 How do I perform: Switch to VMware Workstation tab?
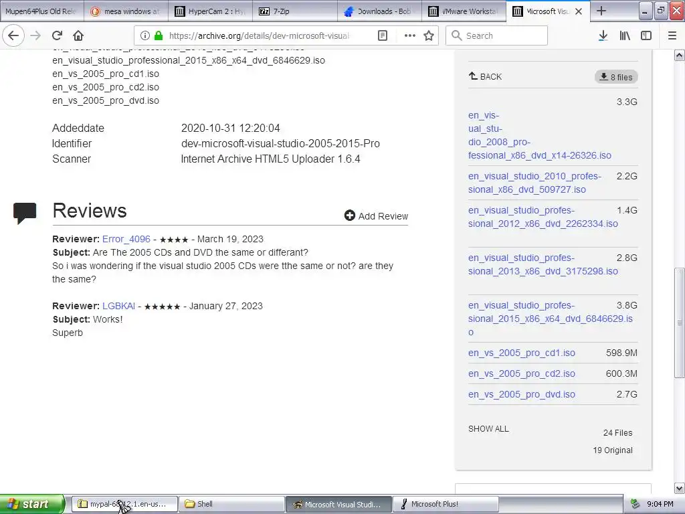coord(464,11)
